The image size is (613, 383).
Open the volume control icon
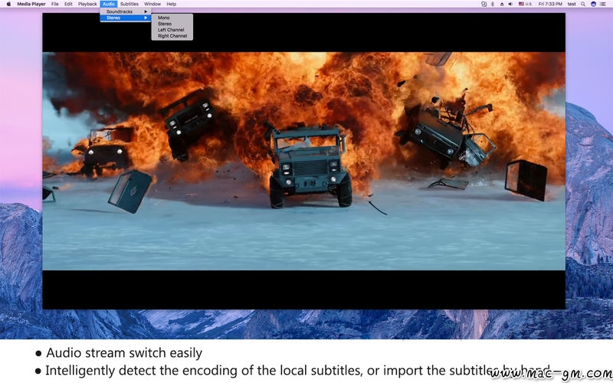pos(510,4)
